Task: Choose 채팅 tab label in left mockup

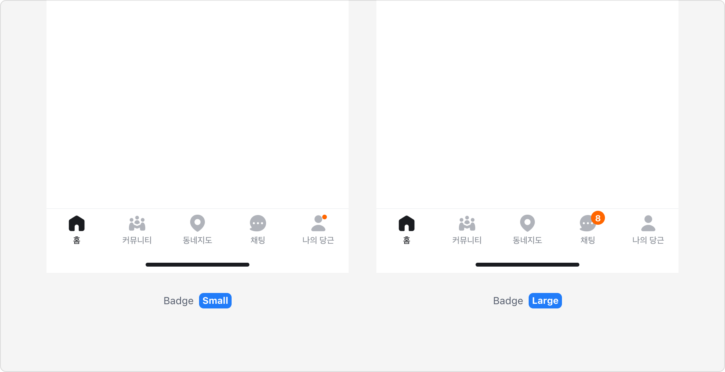Action: [258, 240]
